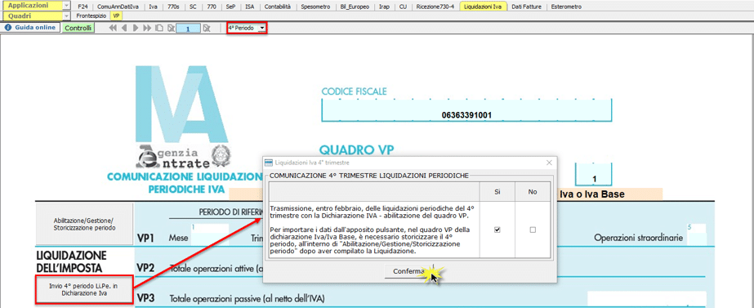Open the Spesometro tab

315,7
